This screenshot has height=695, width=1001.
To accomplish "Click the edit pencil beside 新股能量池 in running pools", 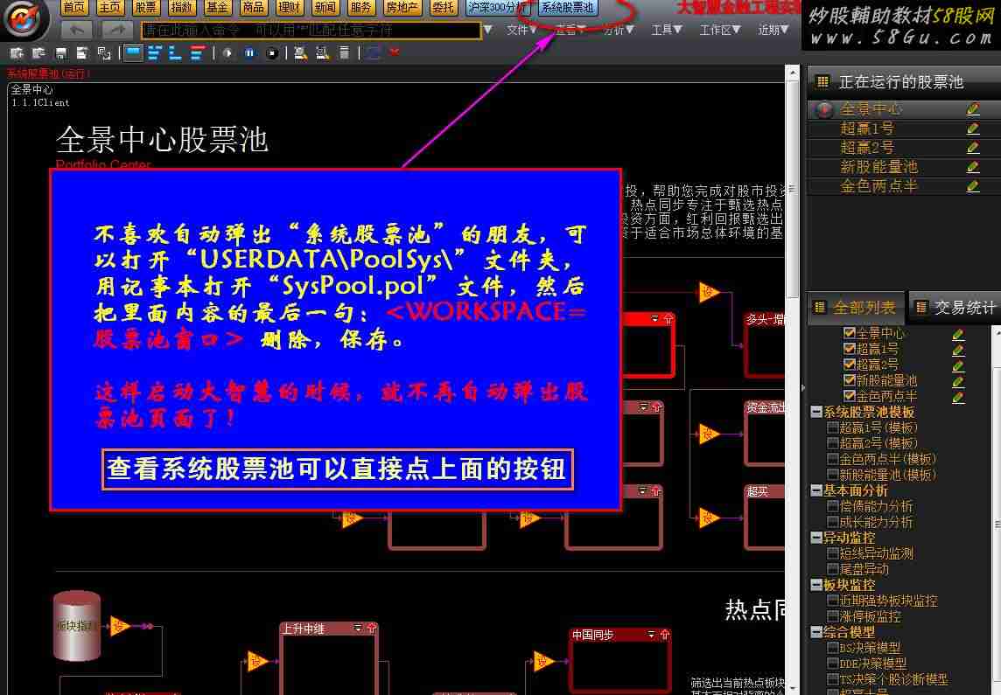I will [972, 167].
